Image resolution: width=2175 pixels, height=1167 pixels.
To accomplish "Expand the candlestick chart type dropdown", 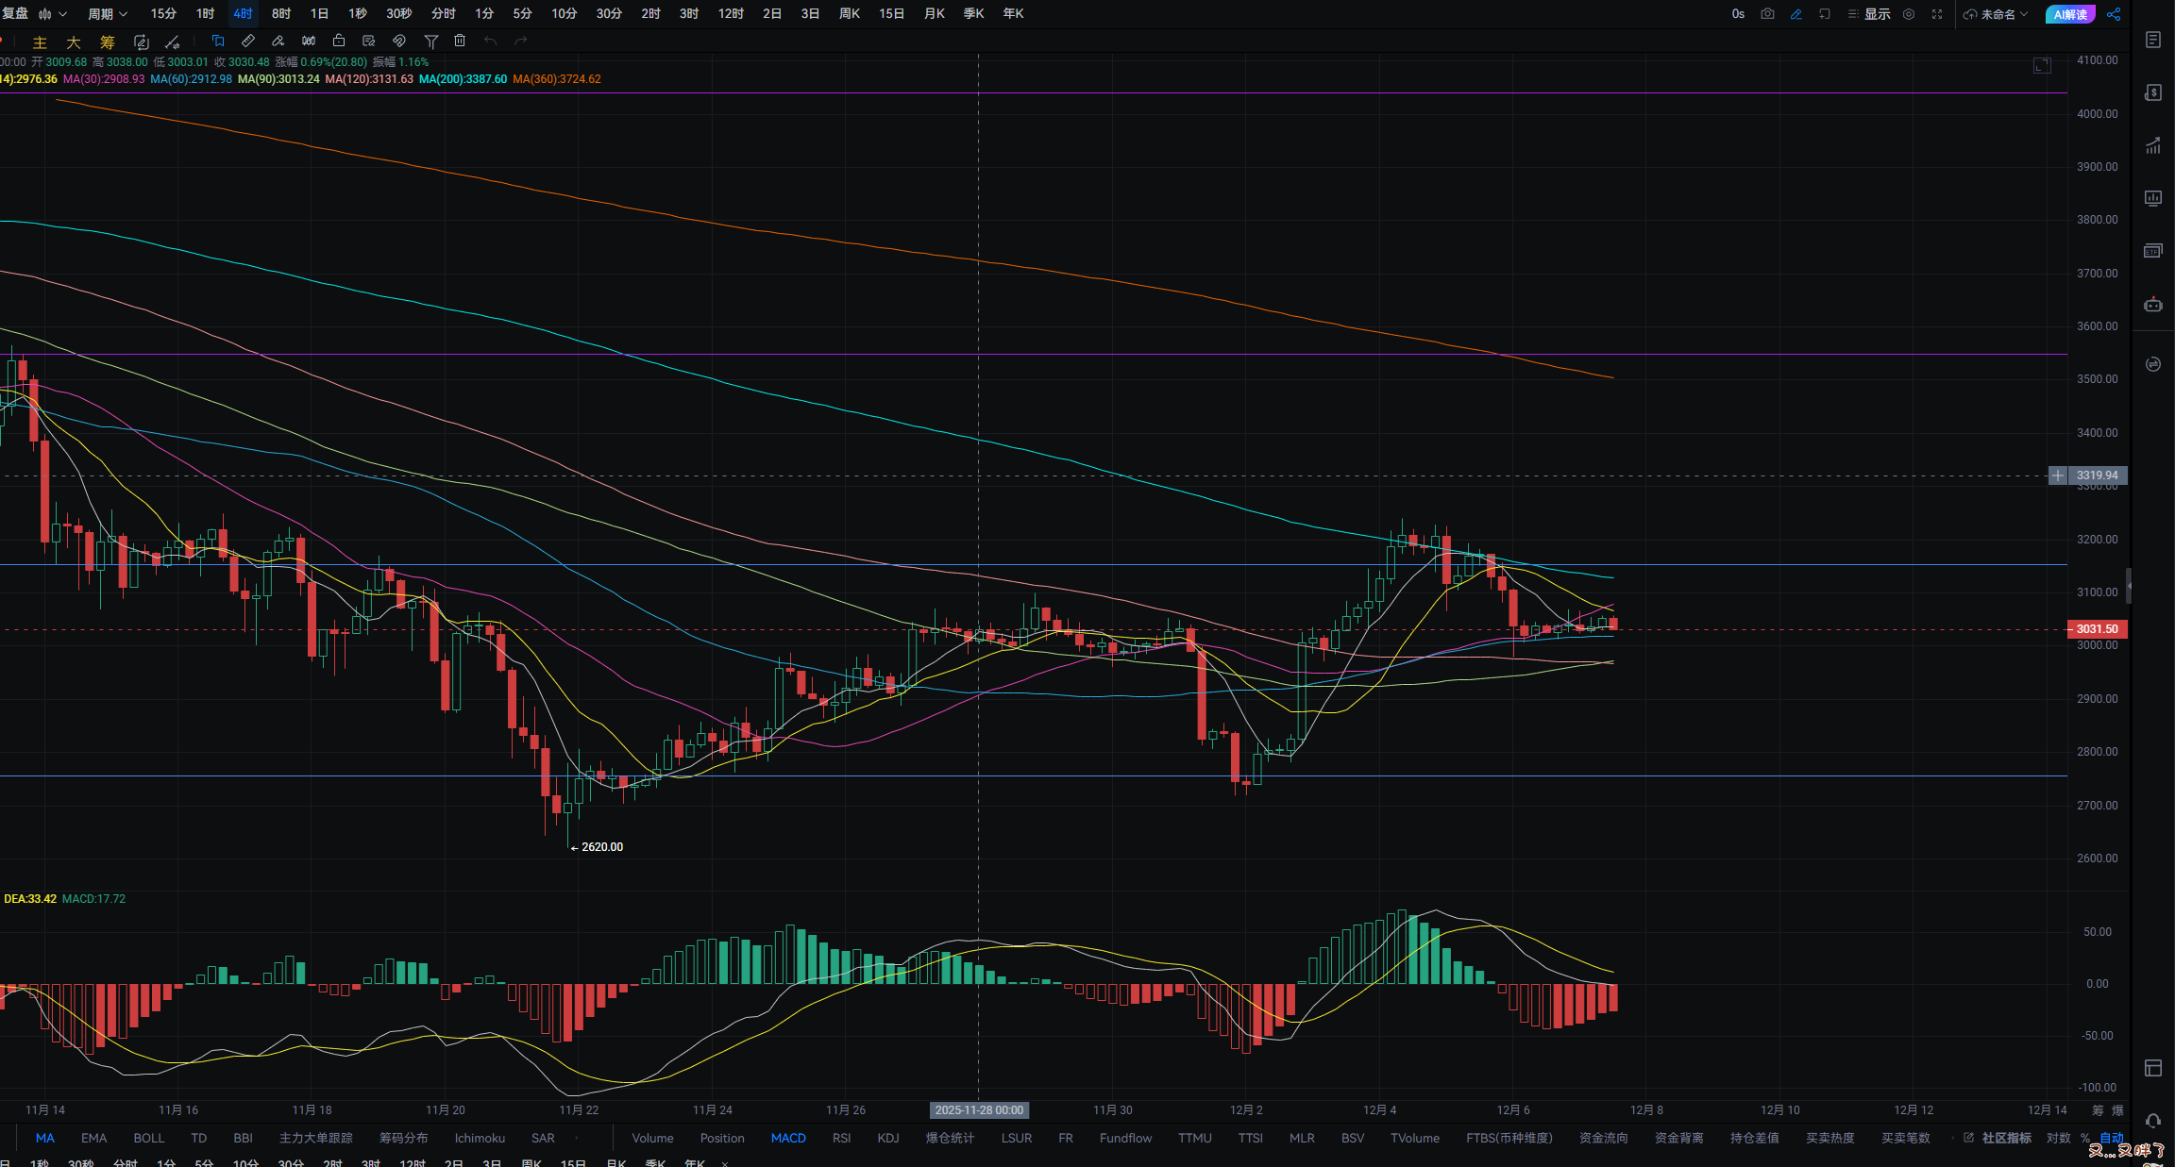I will [53, 14].
